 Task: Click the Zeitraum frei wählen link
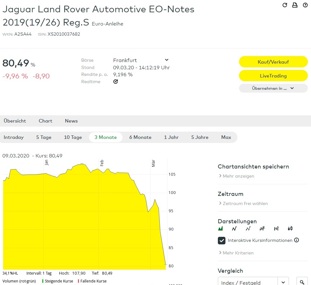245,203
